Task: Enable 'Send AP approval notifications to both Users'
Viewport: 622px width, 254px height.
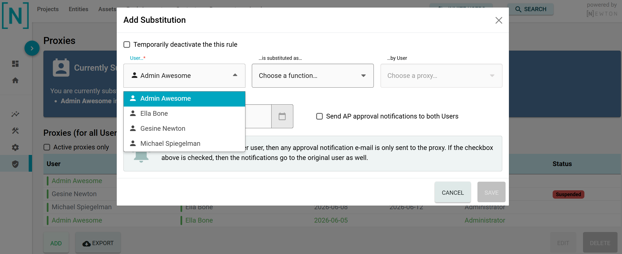Action: click(x=319, y=116)
